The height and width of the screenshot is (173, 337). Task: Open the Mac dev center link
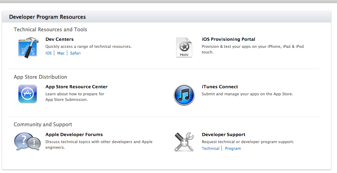61,53
